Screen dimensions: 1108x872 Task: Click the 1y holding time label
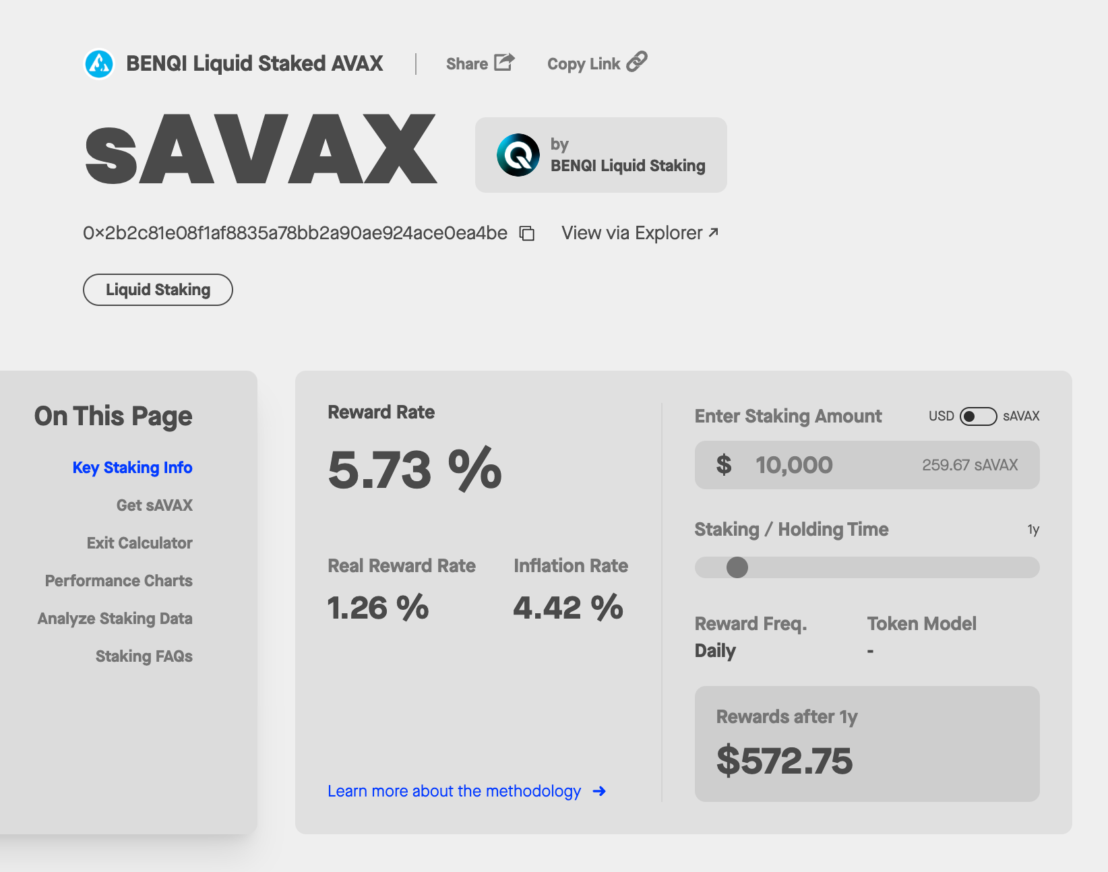coord(1033,530)
